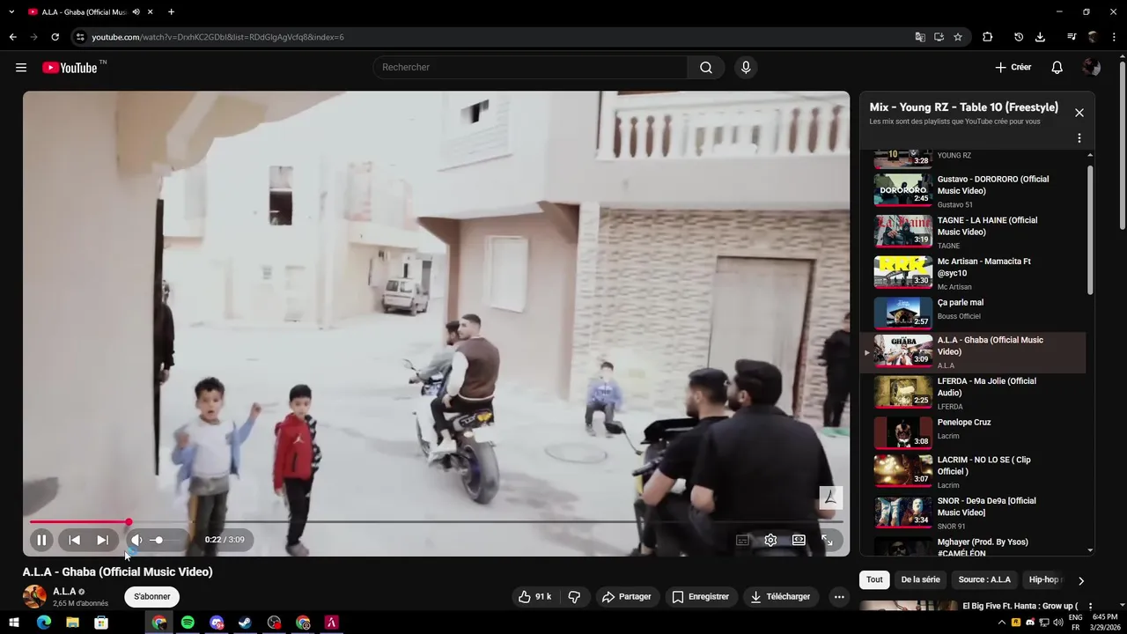This screenshot has width=1127, height=634.
Task: Bookmark this page with the star
Action: tap(958, 37)
